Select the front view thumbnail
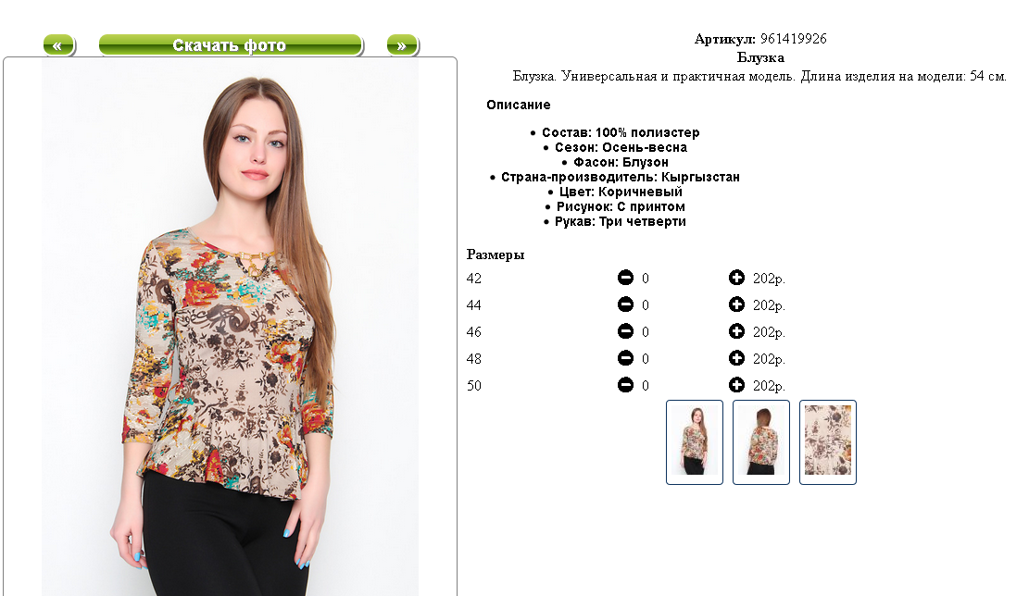Screen dimensions: 1029x596 coord(695,442)
